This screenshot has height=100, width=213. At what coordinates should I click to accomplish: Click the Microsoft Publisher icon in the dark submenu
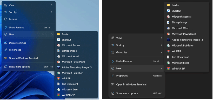pyautogui.click(x=168, y=45)
